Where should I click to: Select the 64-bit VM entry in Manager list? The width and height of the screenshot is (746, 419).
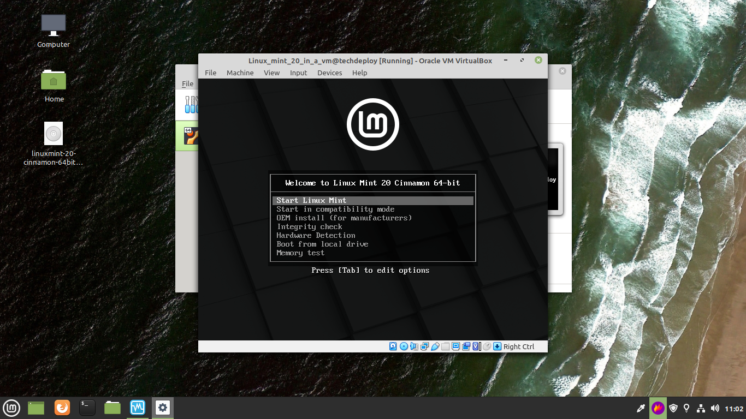coord(187,136)
